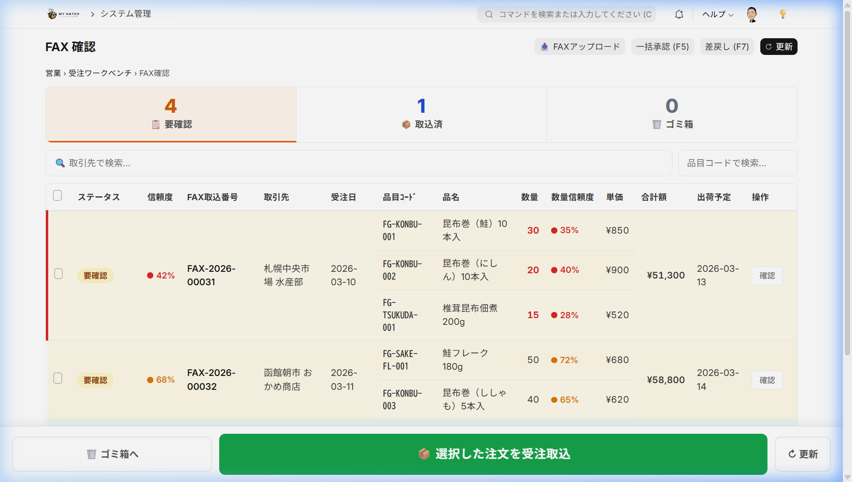Click the FAXアップロード button
Image resolution: width=852 pixels, height=482 pixels.
pos(579,47)
